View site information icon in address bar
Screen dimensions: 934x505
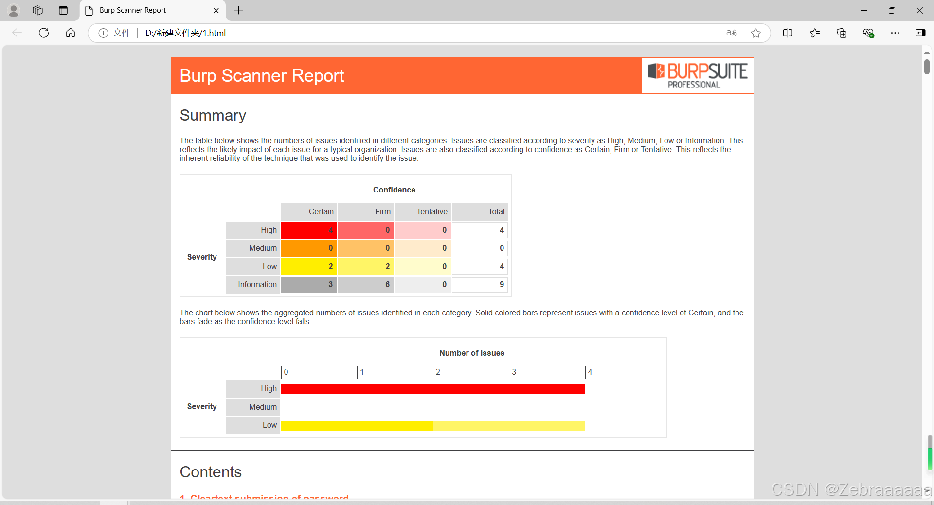click(x=103, y=33)
